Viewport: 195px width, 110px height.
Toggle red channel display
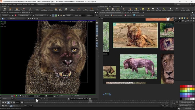coord(14,96)
